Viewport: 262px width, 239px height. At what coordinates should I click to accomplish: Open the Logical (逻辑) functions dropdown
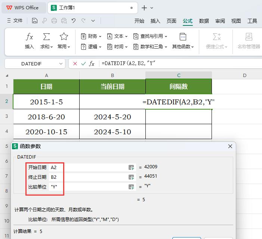coord(91,47)
